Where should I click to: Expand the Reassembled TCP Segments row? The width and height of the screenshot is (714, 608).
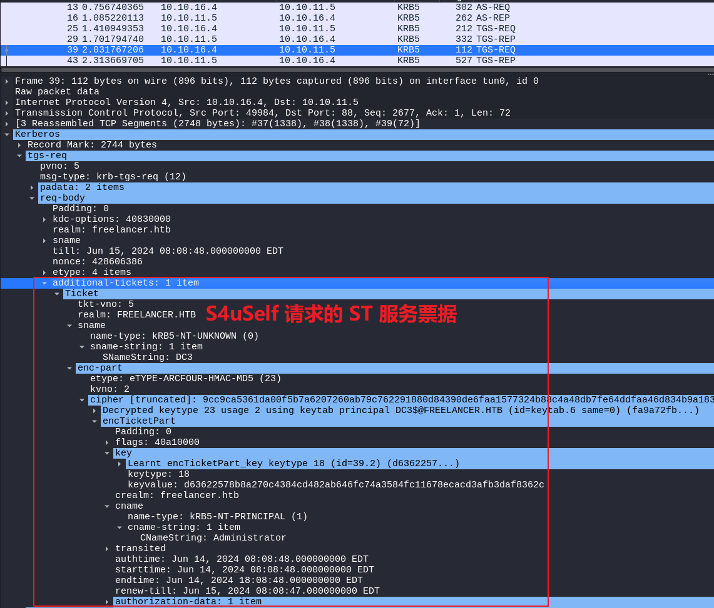tap(7, 124)
